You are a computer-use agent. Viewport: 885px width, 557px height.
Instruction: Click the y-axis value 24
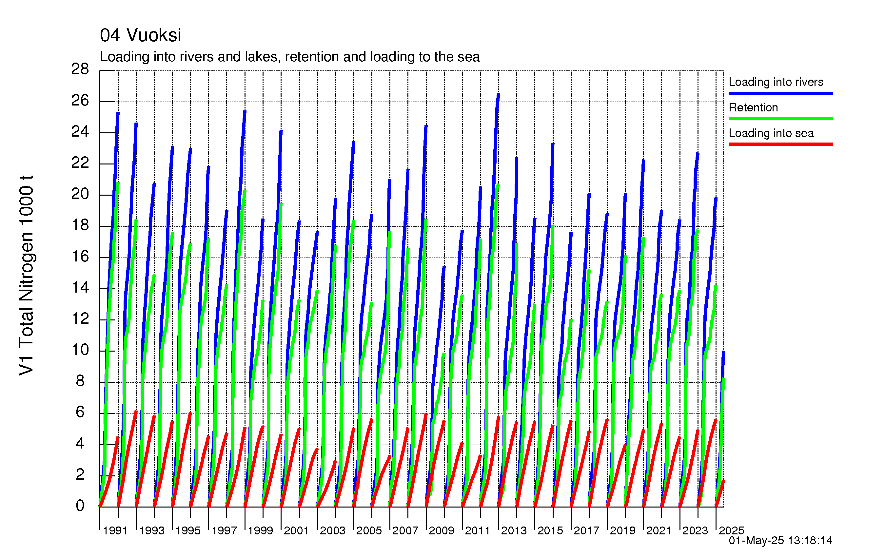pos(80,131)
